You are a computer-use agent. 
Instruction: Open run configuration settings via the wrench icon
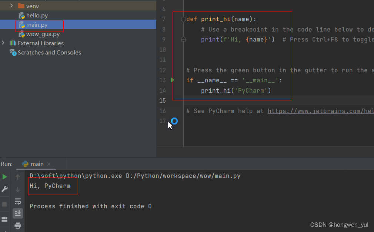[5, 189]
